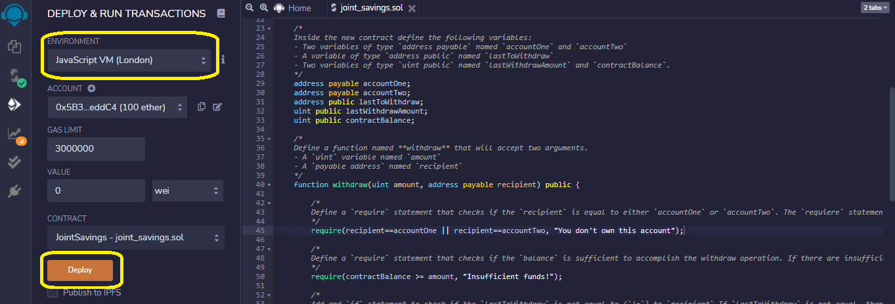895x304 pixels.
Task: Click line number 45 in the gutter
Action: (260, 230)
